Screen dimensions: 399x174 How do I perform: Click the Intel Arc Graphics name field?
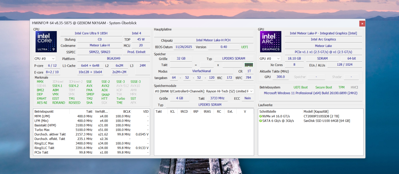[x=323, y=39]
